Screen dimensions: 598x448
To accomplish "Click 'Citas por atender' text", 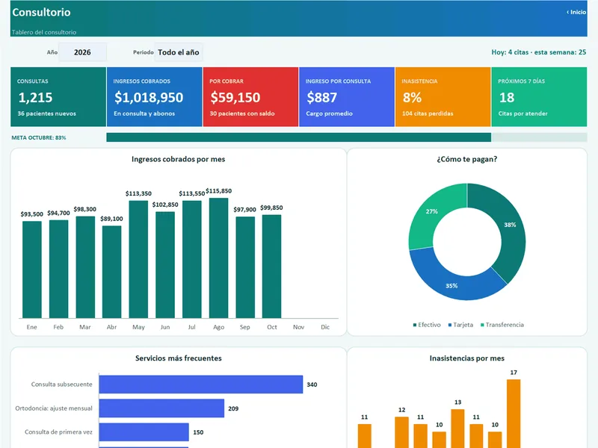I will (523, 113).
